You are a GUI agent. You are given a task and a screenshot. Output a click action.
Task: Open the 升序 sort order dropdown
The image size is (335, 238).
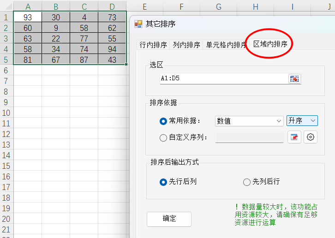(x=302, y=121)
